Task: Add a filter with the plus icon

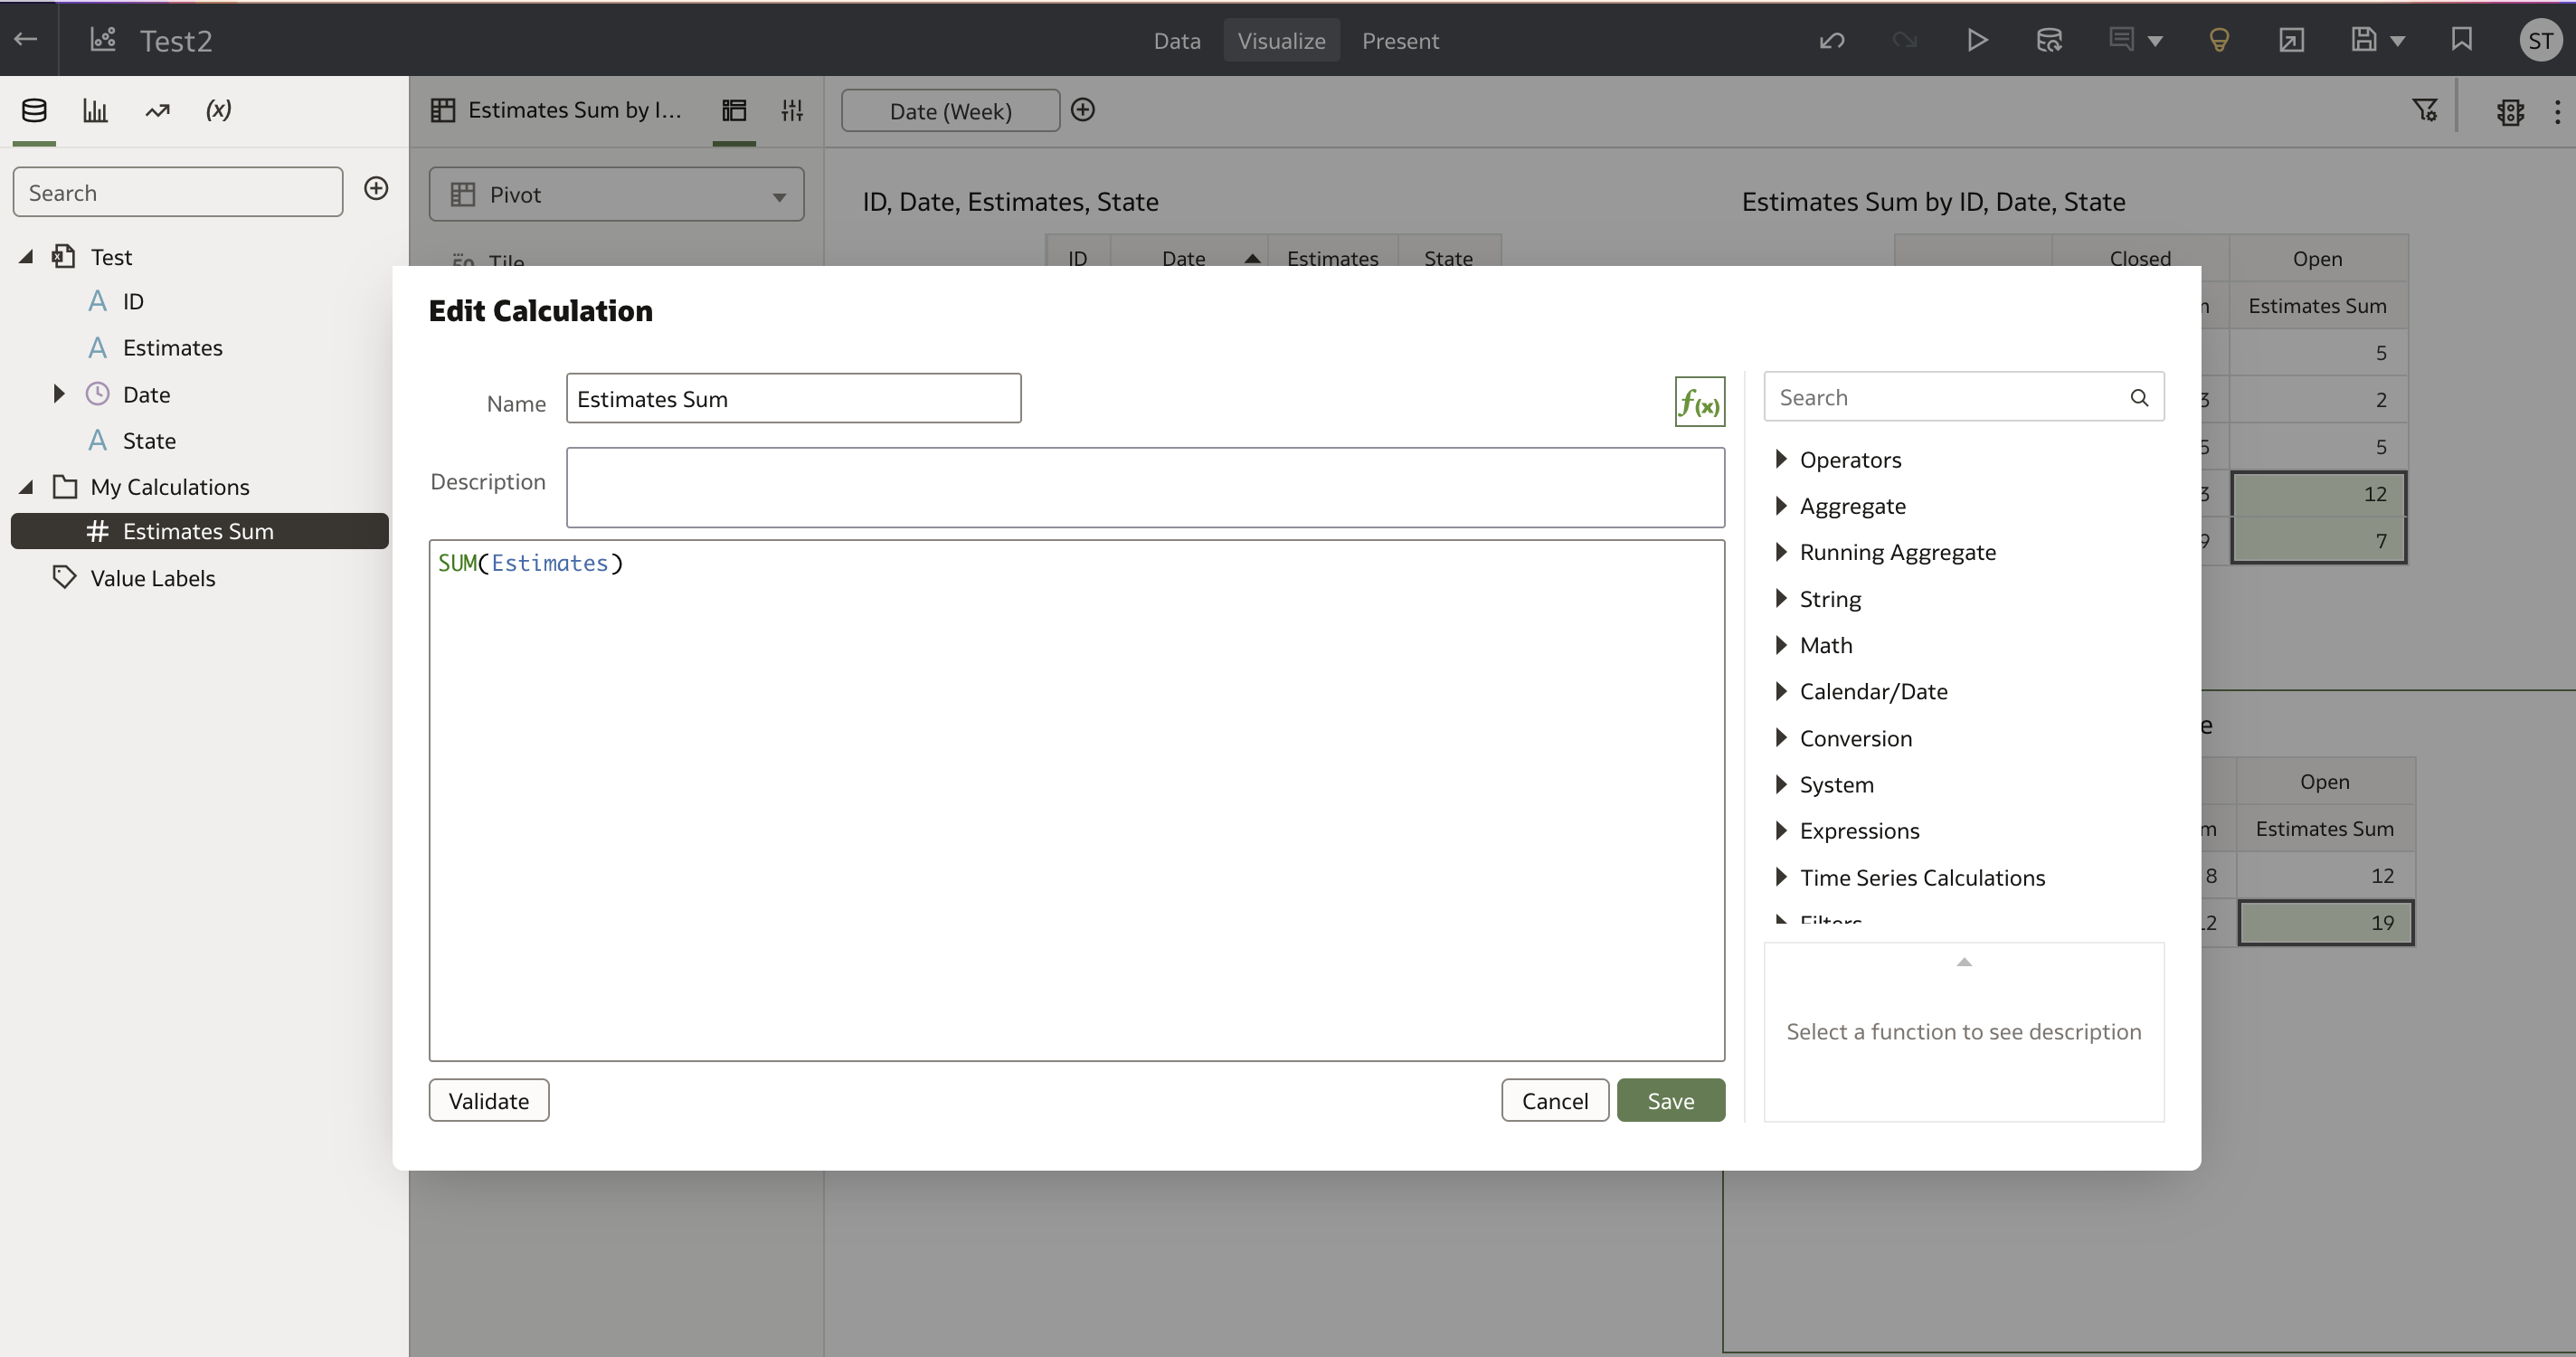Action: tap(1083, 109)
